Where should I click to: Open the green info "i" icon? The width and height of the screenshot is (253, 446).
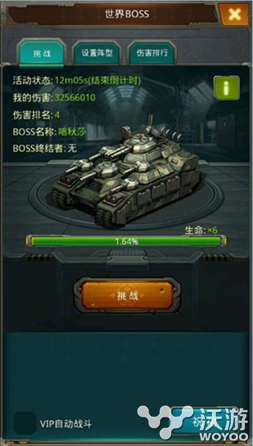(x=226, y=88)
